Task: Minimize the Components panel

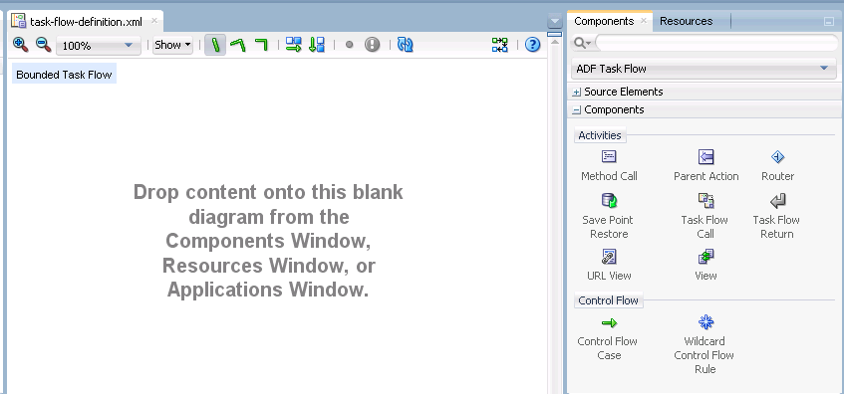Action: pos(828,22)
